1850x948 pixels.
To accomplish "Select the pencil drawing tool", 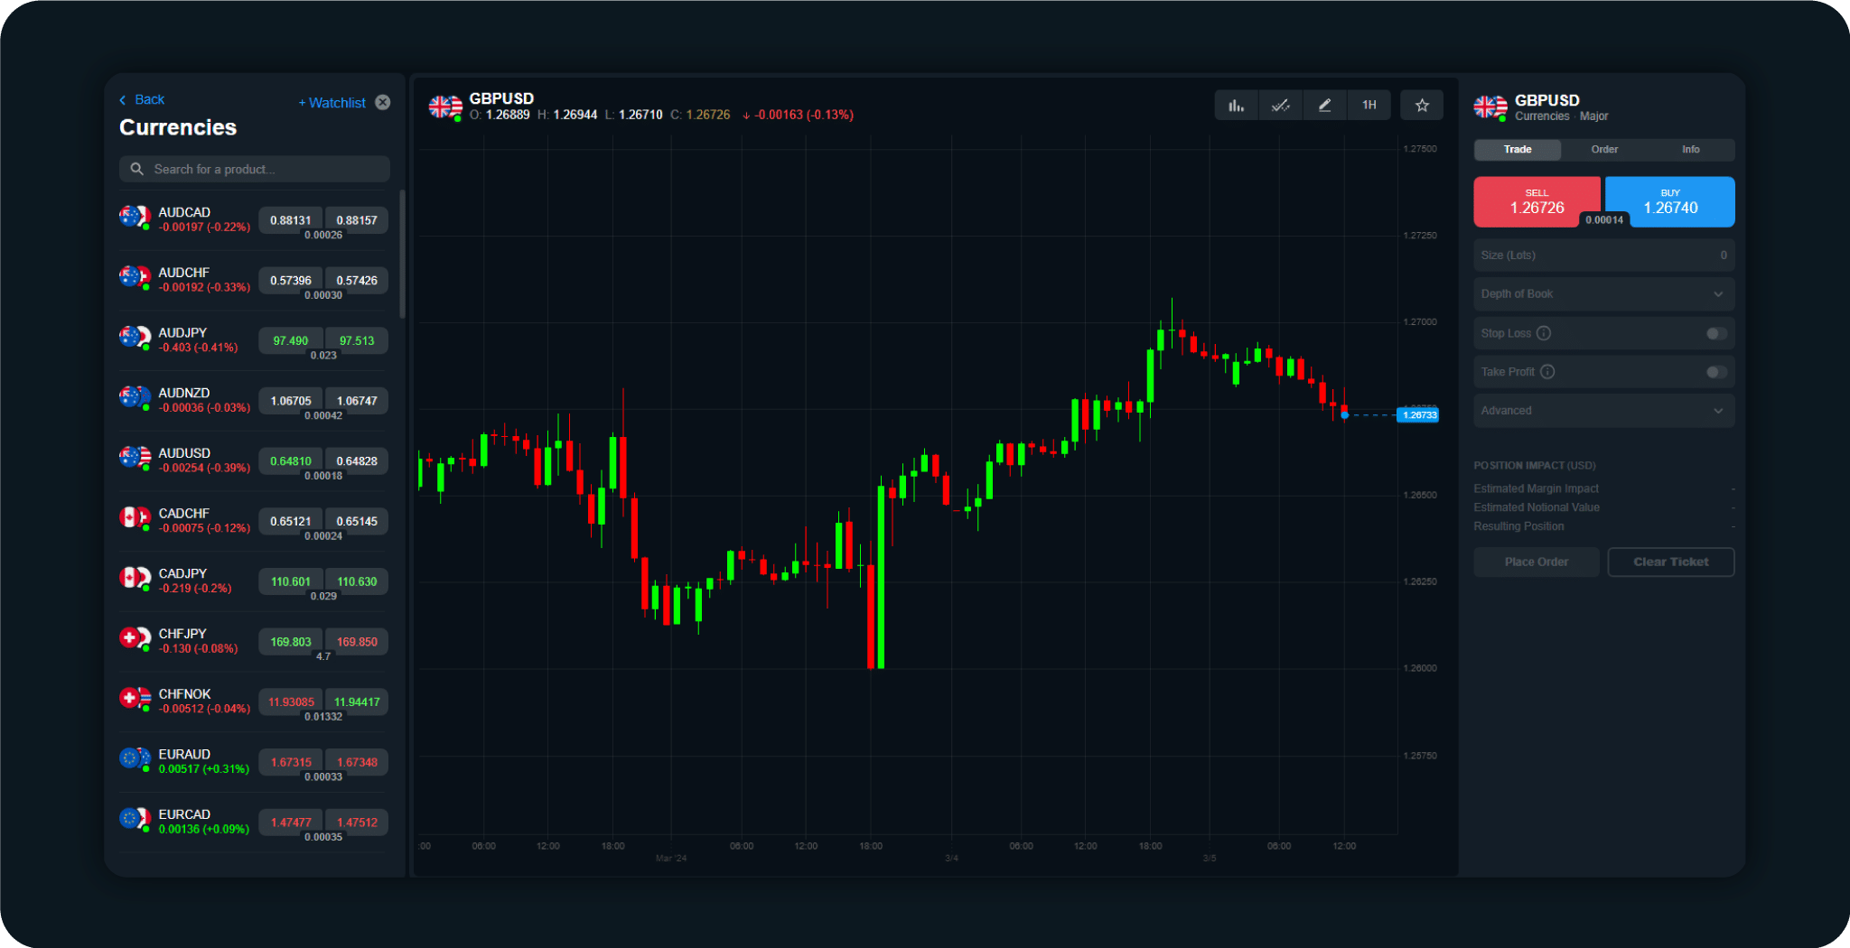I will (1324, 106).
